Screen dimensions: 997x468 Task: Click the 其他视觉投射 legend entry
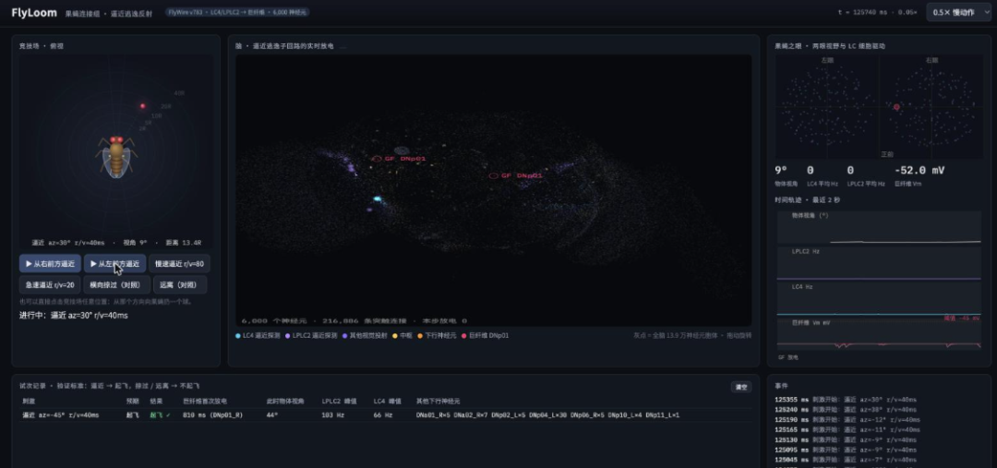tap(365, 335)
